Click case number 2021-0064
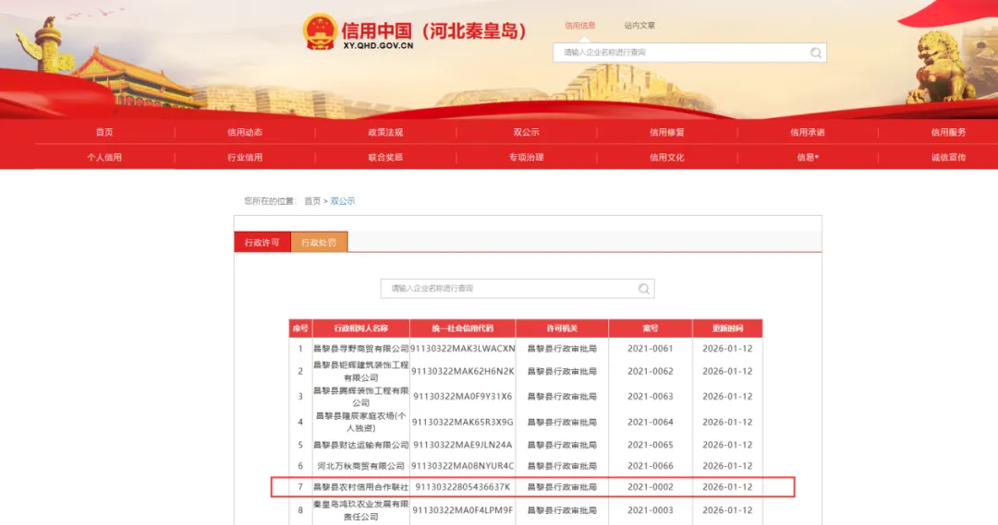This screenshot has height=525, width=998. click(x=651, y=422)
